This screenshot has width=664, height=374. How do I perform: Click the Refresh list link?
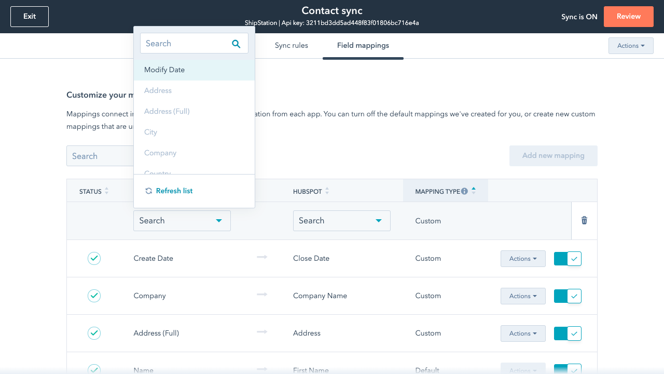click(x=174, y=191)
